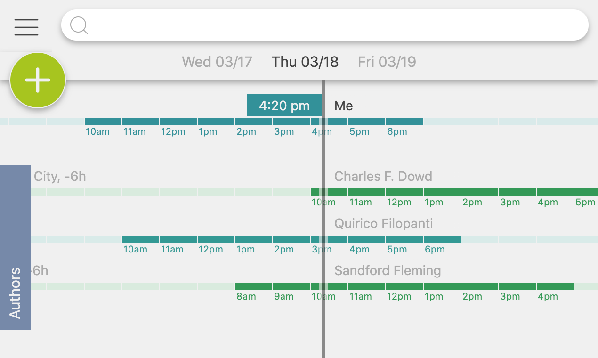
Task: Click Sandford Fleming's name
Action: pos(388,270)
